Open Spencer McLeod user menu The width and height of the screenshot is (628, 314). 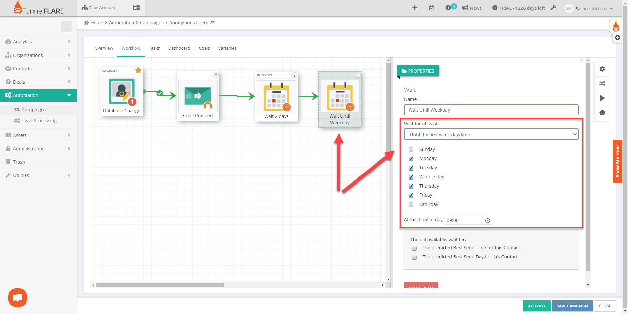pyautogui.click(x=589, y=8)
